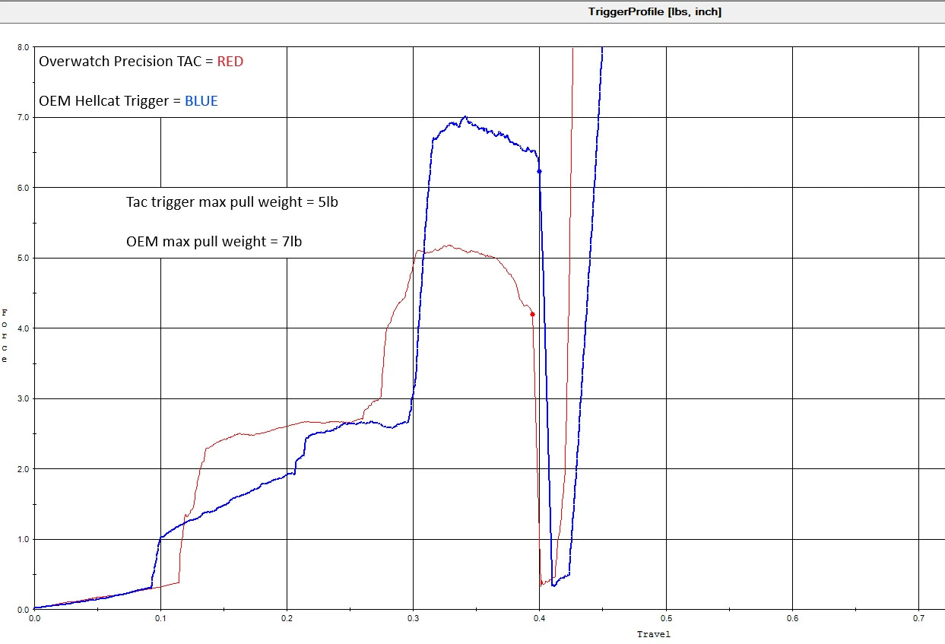945x644 pixels.
Task: Select the 1.0 tick label on the Force axis
Action: click(22, 539)
